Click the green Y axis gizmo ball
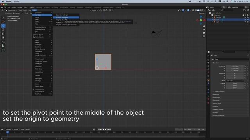Screen dimensions: 250x140 pos(201,20)
